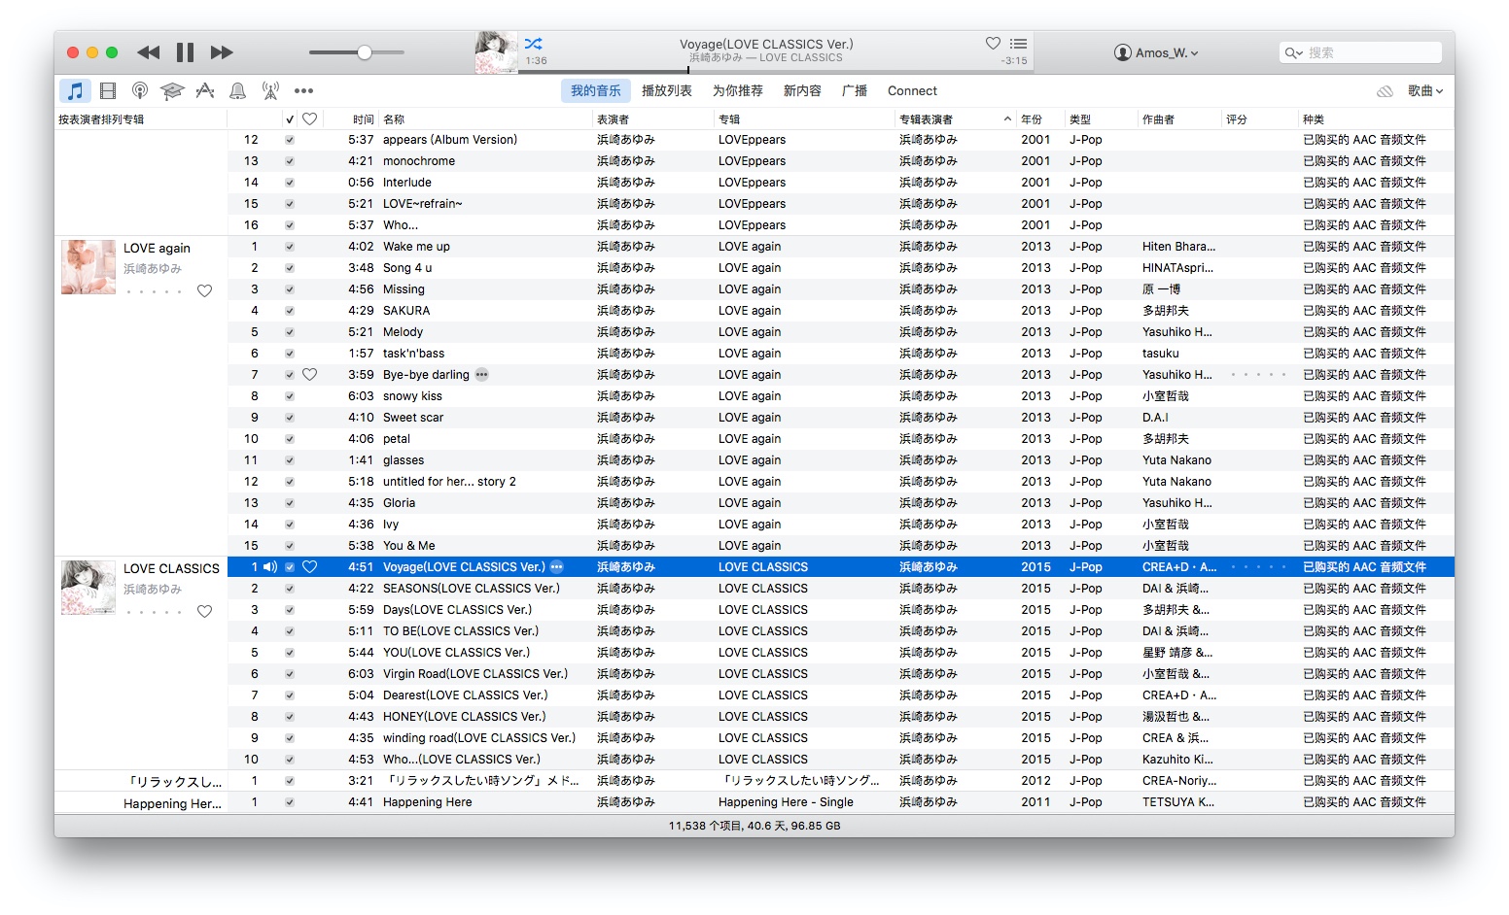
Task: Switch to the Movies library icon
Action: click(108, 91)
